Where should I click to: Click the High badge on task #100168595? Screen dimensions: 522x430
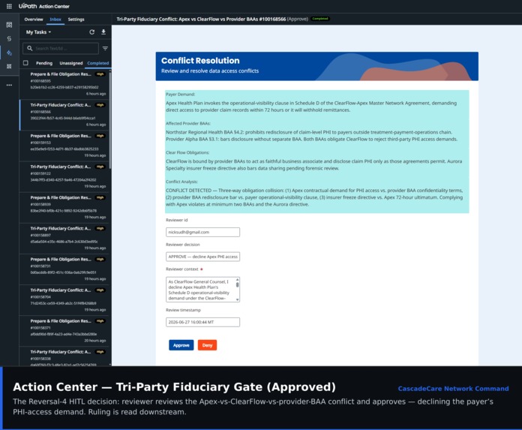tap(100, 74)
